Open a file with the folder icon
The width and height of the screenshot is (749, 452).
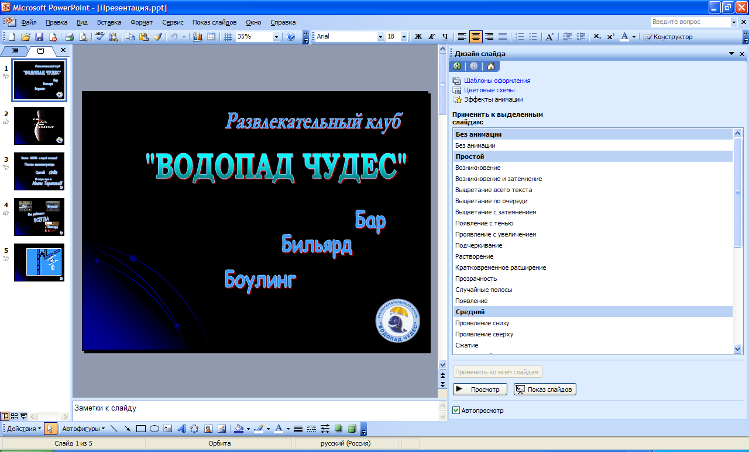[26, 37]
